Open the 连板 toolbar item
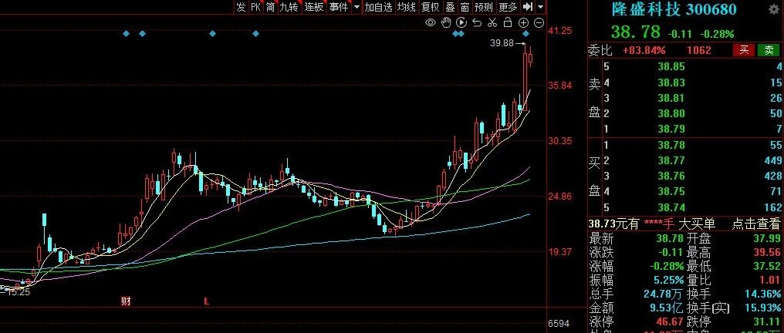Image resolution: width=784 pixels, height=333 pixels. pyautogui.click(x=314, y=7)
